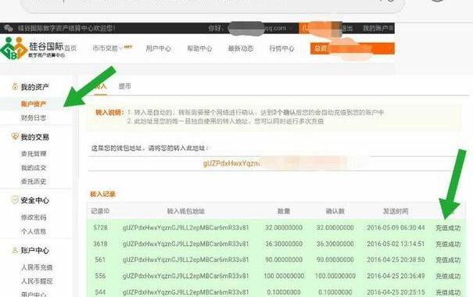Open 账户资产 in sidebar
The height and width of the screenshot is (297, 473).
tap(34, 104)
